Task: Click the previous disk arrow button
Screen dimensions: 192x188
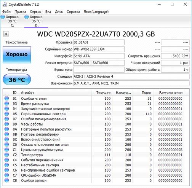Action: (x=6, y=34)
